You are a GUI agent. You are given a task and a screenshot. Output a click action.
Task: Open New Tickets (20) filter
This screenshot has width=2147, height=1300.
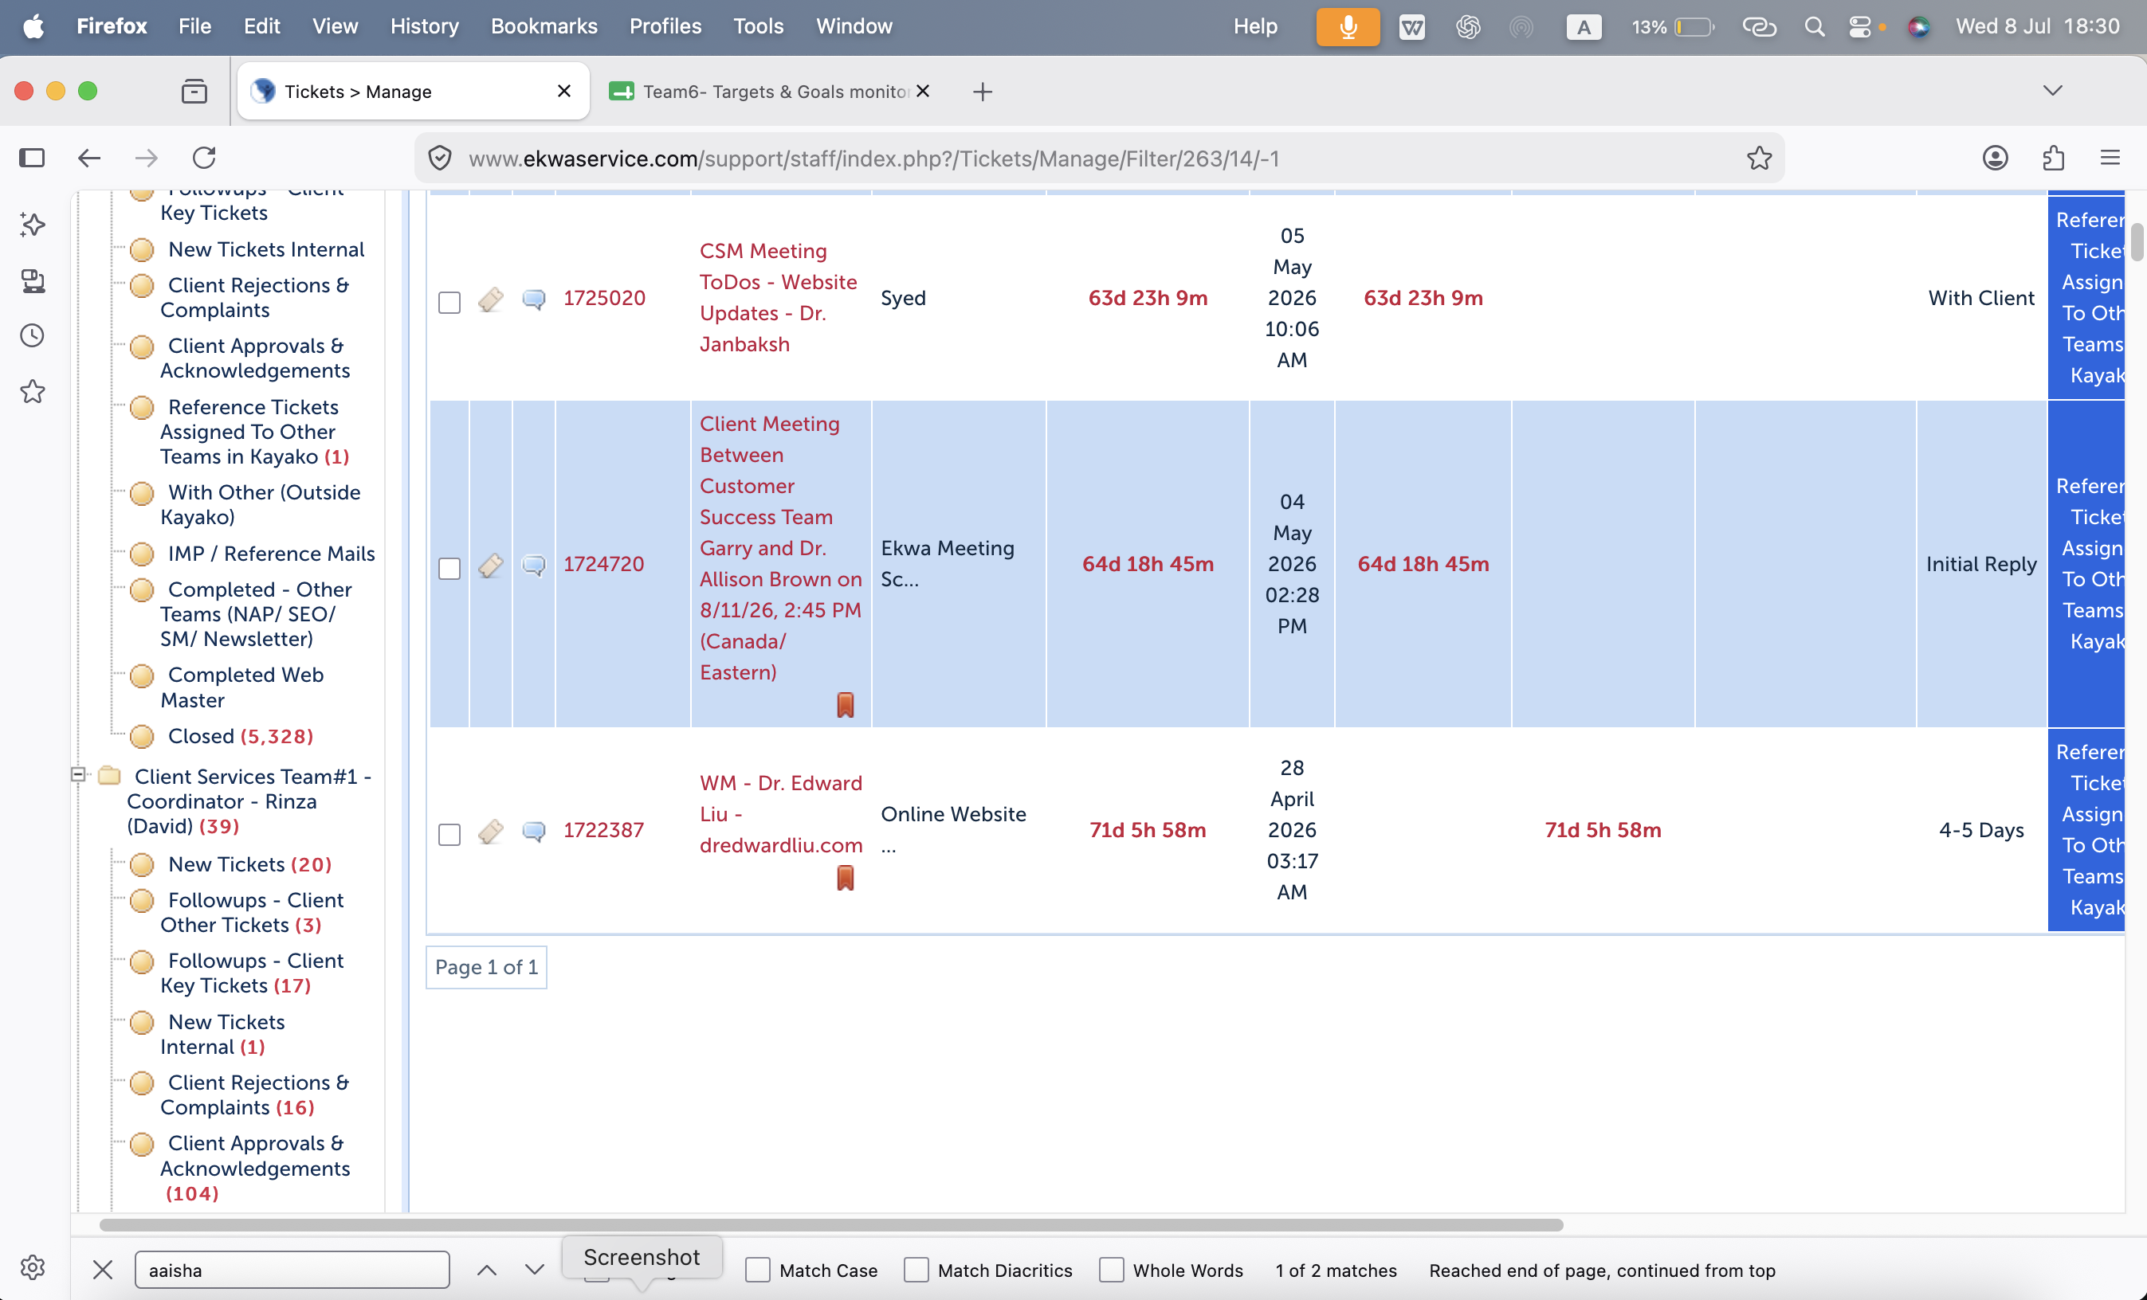tap(249, 863)
